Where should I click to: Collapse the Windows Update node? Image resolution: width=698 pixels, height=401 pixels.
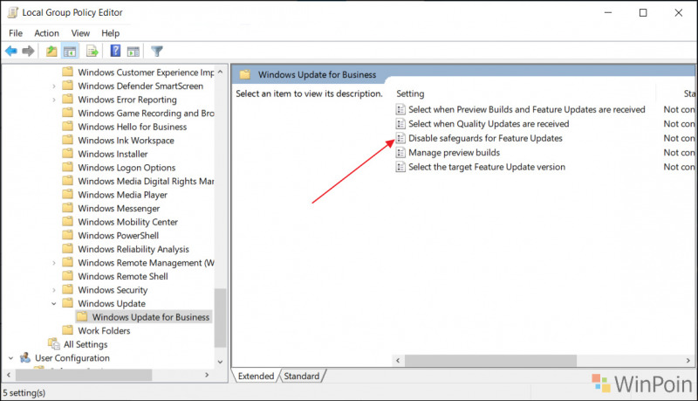click(54, 303)
